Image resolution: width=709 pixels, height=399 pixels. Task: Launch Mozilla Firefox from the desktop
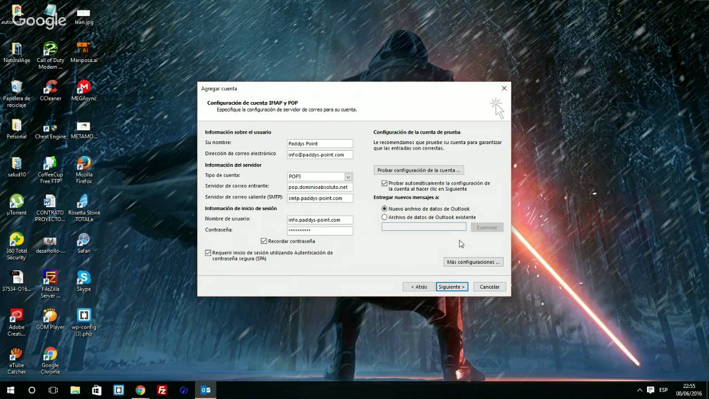click(84, 170)
